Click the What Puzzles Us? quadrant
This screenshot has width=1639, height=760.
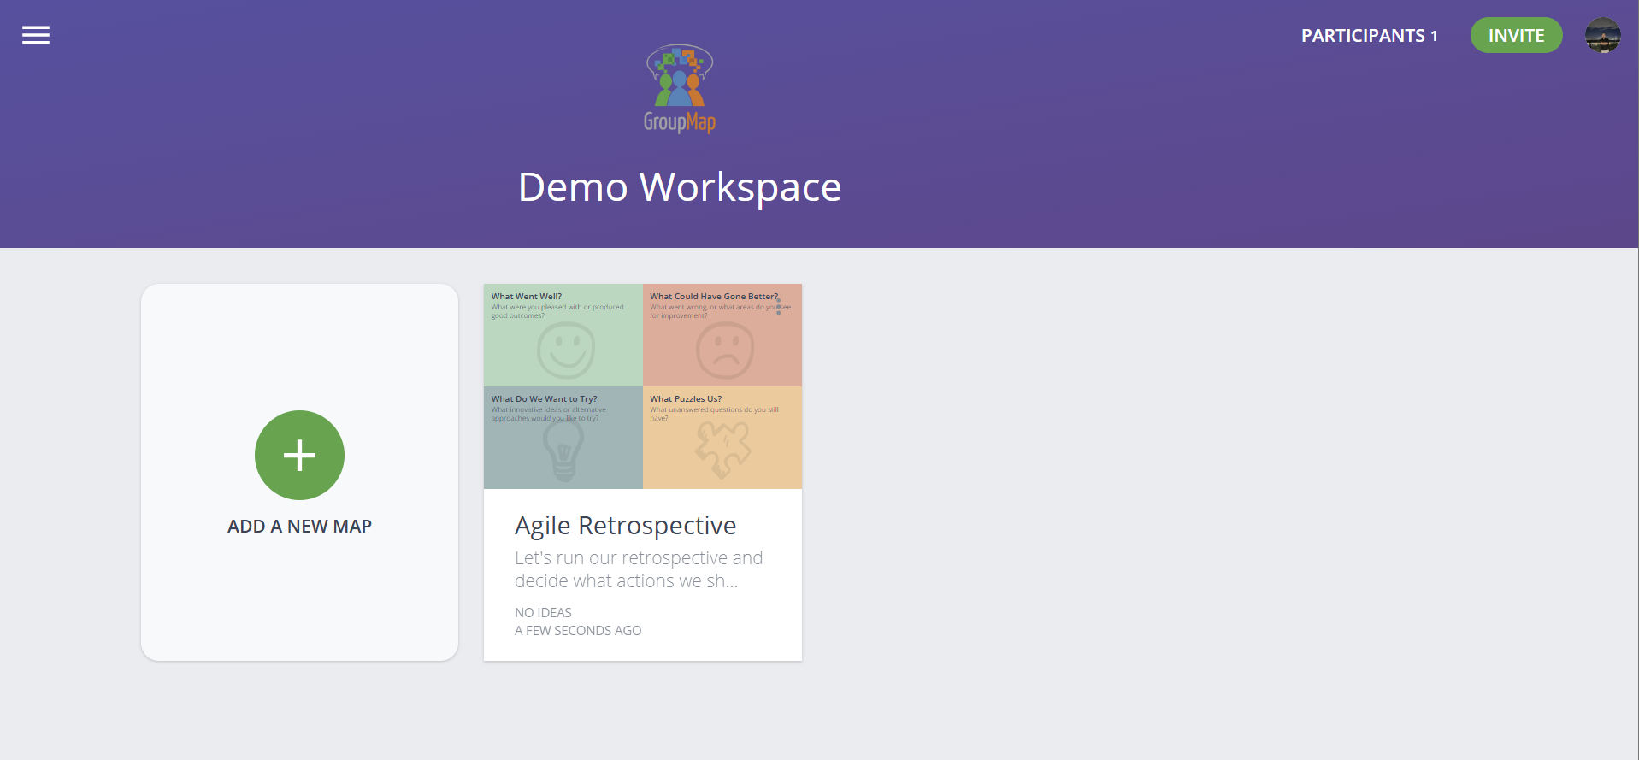click(722, 438)
